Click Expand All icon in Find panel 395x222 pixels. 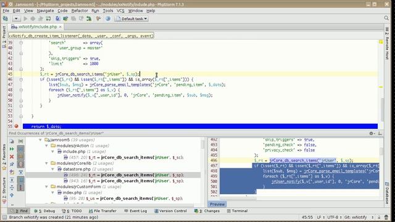pyautogui.click(x=12, y=180)
